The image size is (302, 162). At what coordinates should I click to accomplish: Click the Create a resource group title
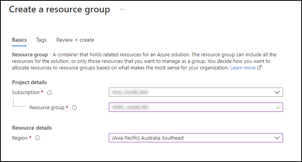(x=59, y=10)
